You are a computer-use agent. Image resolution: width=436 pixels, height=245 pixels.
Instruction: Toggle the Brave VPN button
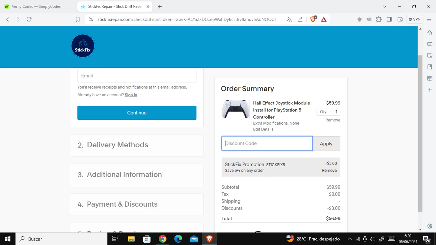coord(414,19)
